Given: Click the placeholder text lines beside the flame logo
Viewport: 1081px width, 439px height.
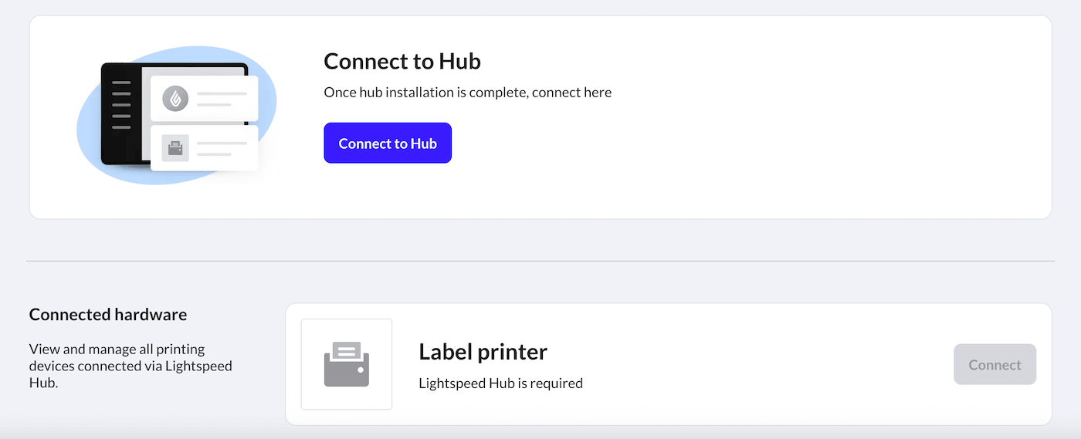Looking at the screenshot, I should [222, 99].
